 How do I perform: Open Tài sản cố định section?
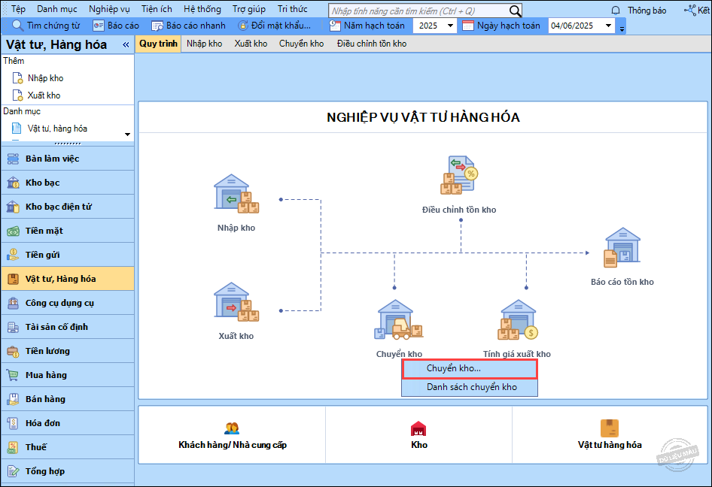pyautogui.click(x=68, y=327)
